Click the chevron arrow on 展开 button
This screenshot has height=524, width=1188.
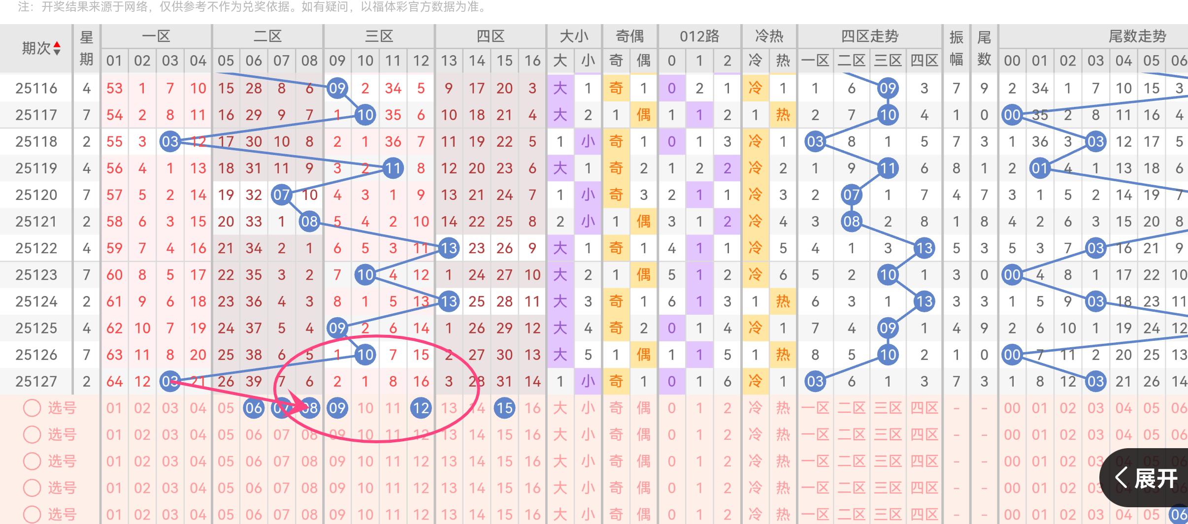point(1121,478)
